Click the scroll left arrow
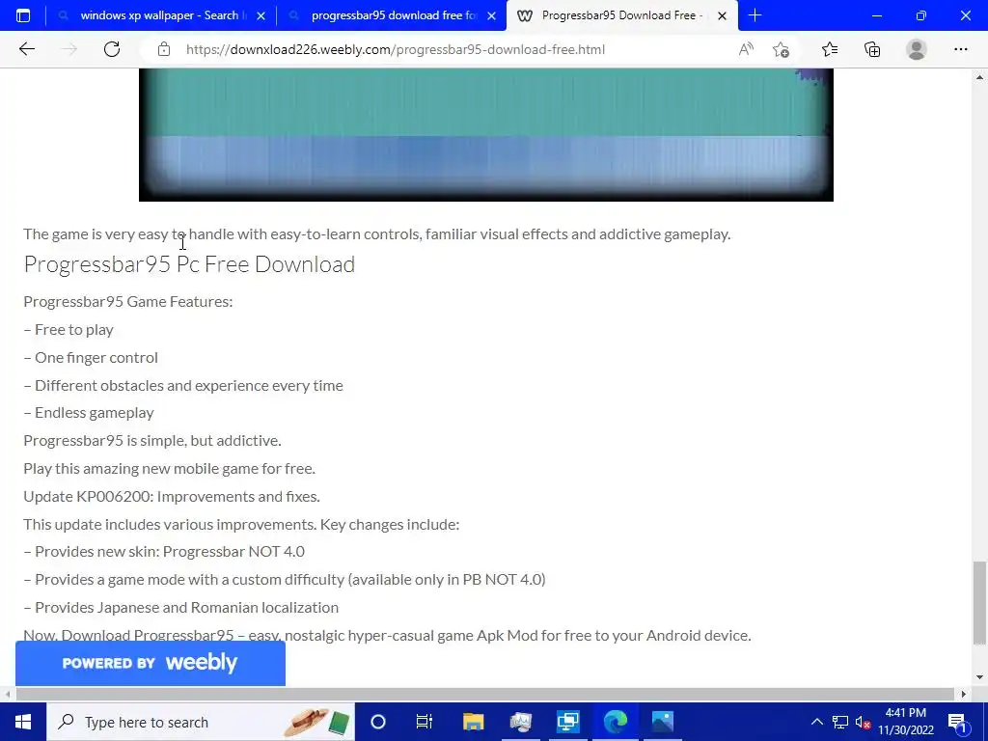This screenshot has height=741, width=988. [7, 694]
